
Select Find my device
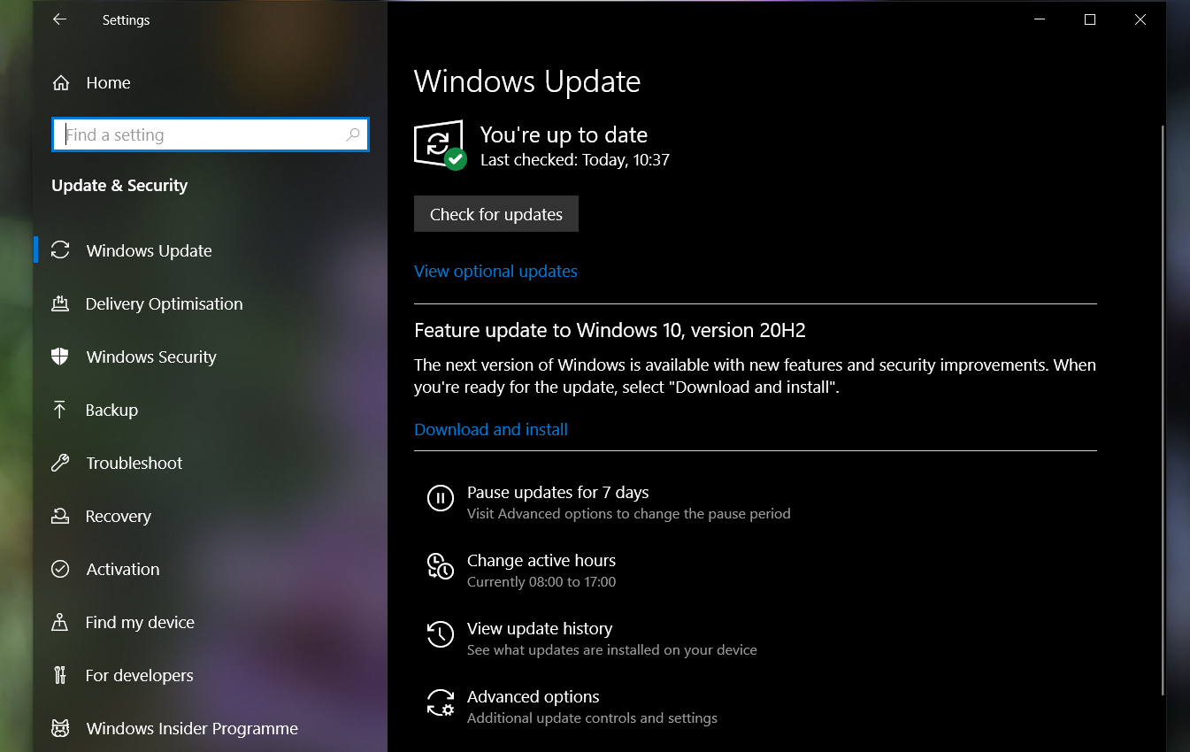(211, 622)
